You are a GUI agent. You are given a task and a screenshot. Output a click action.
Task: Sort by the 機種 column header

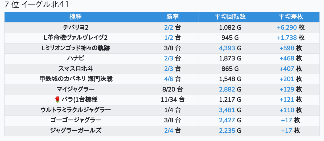tap(76, 17)
